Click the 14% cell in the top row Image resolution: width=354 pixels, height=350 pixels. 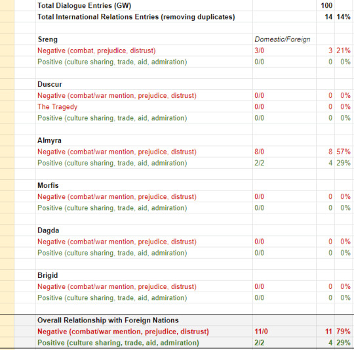(344, 16)
